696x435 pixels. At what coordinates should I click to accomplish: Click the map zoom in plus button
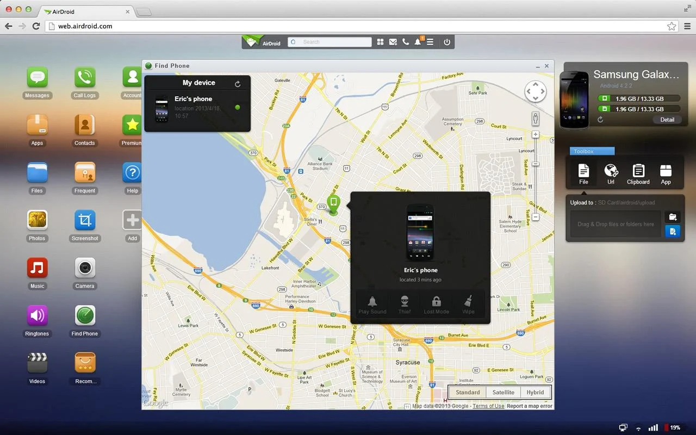[536, 134]
